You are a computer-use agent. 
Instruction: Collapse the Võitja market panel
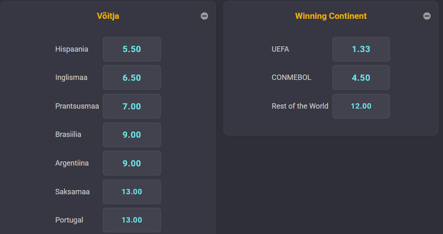tap(205, 16)
